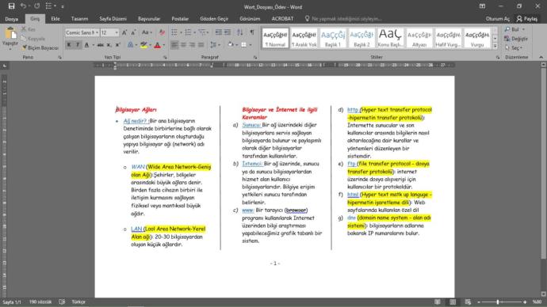Open the Dosya tab
This screenshot has width=547, height=307.
(12, 19)
